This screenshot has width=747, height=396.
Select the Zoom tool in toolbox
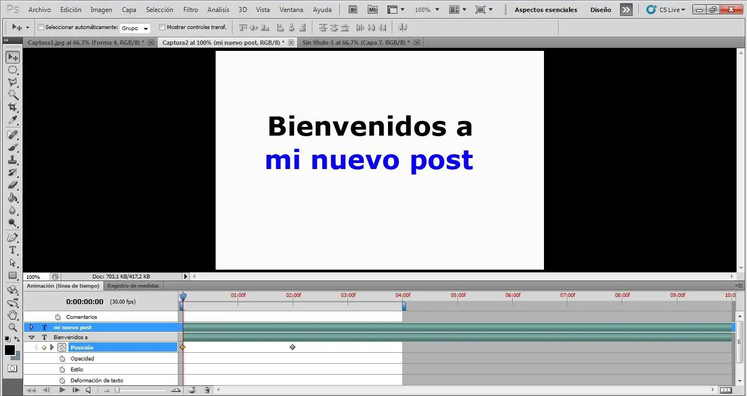(x=13, y=328)
